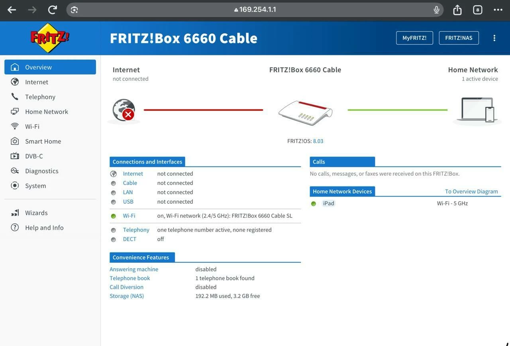Screen dimensions: 510x346
Task: Click the FRITZ!NAS button
Action: tap(459, 38)
